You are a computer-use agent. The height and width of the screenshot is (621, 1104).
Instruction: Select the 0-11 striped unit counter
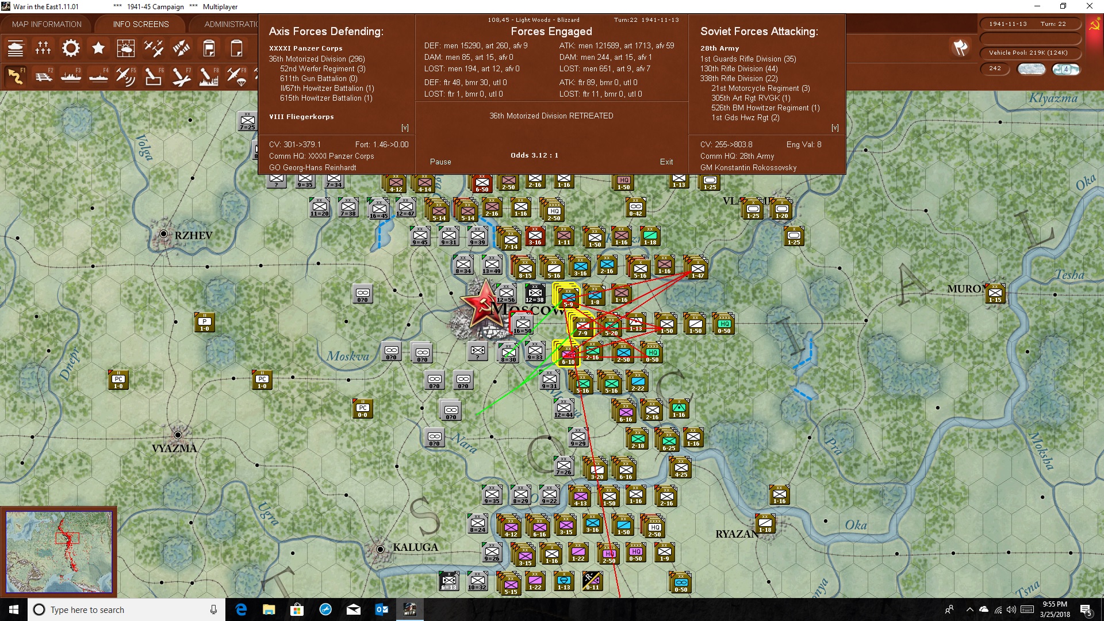click(x=592, y=581)
